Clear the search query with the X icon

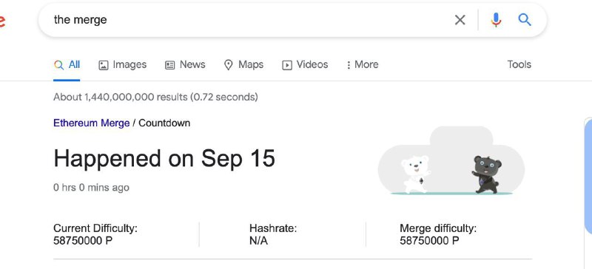460,20
